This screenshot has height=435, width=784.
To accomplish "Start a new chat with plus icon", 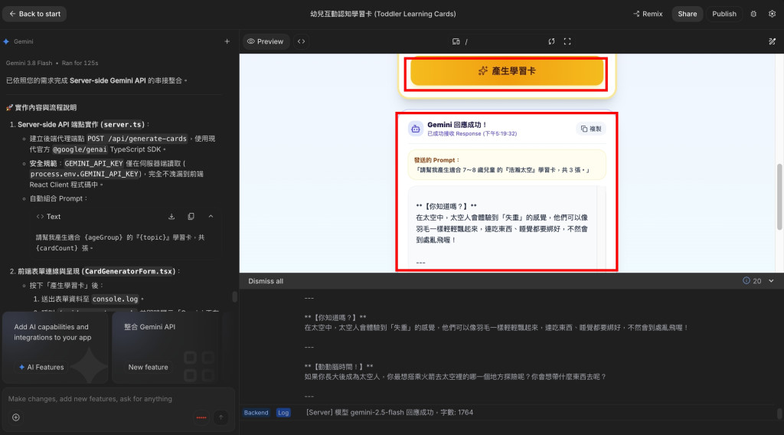I will (x=227, y=41).
